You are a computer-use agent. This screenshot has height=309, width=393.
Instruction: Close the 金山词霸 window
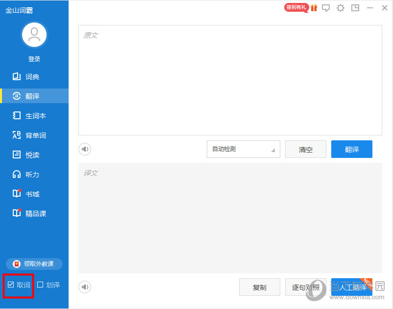tap(385, 8)
